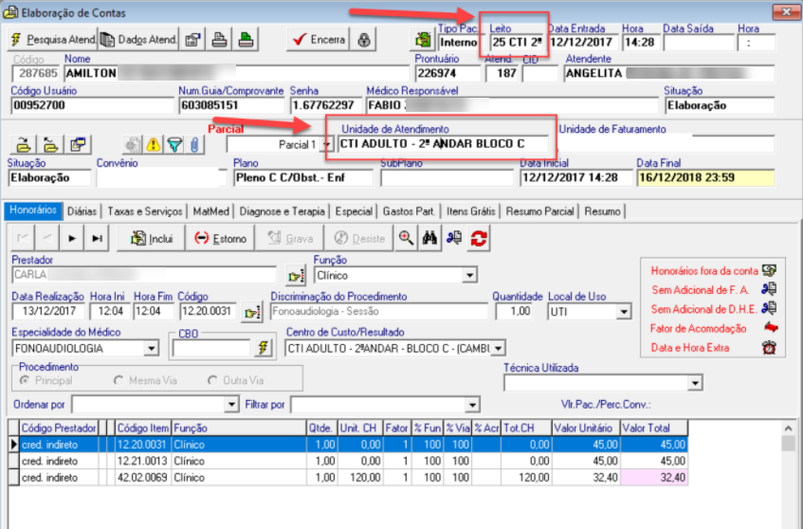Click the binoculars search icon
803x529 pixels.
[429, 238]
